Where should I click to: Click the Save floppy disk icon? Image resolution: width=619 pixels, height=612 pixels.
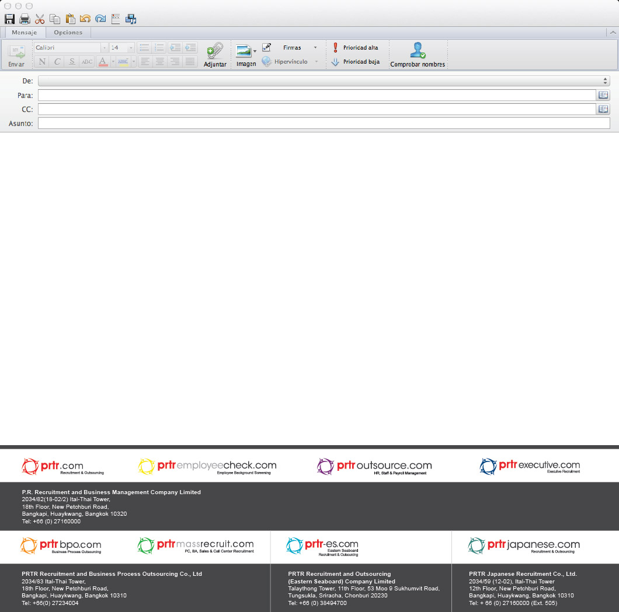(x=10, y=19)
